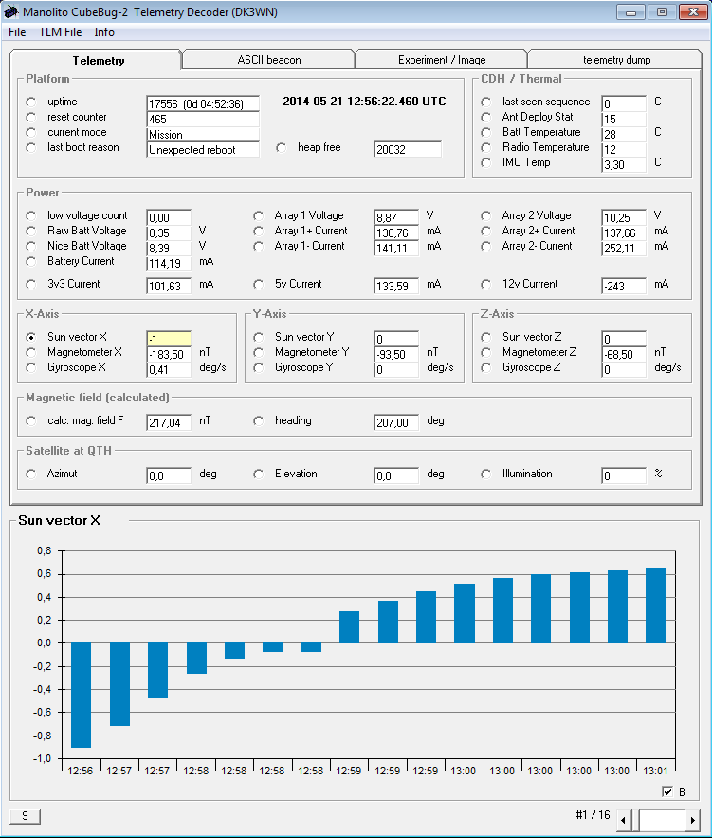Click the 12:56 bar in chart
Image resolution: width=712 pixels, height=838 pixels.
point(81,695)
